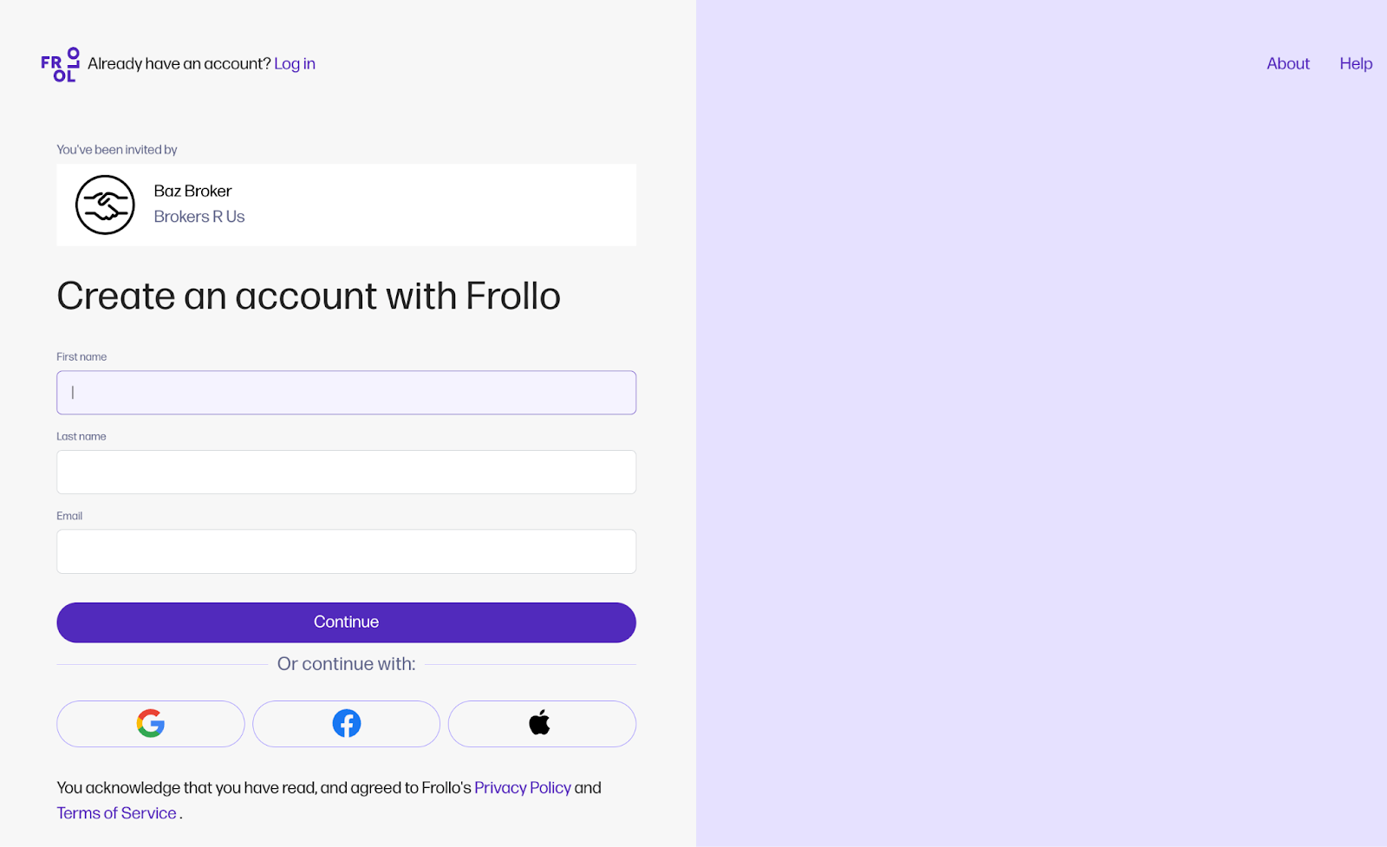This screenshot has width=1387, height=847.
Task: Open the Log in link
Action: tap(295, 64)
